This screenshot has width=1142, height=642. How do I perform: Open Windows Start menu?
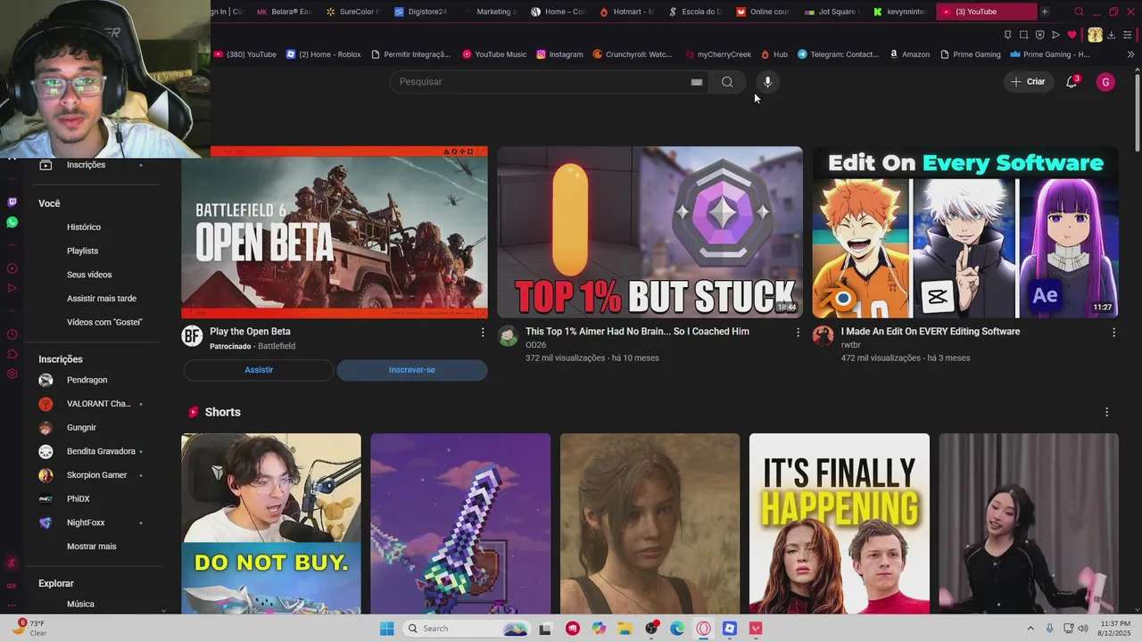pos(386,629)
